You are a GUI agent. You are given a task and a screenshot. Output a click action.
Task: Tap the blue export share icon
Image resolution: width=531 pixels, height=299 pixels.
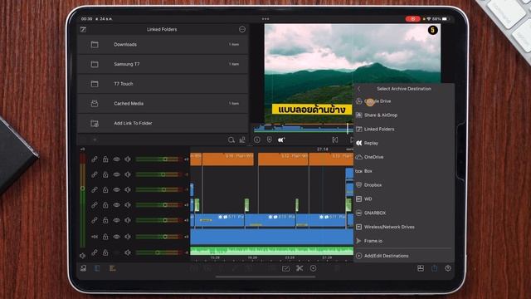434,268
